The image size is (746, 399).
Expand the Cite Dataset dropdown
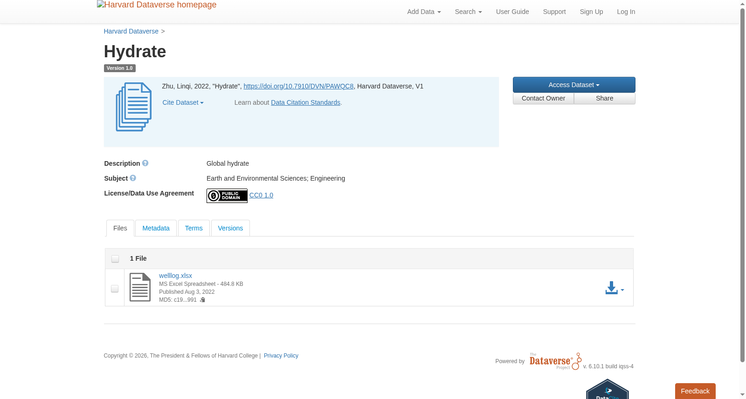(x=183, y=102)
